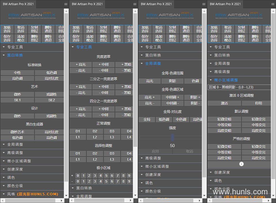276x203 pixels.
Task: Click the scroll-up arrow in the second panel's scrollbar
Action: pos(135,11)
